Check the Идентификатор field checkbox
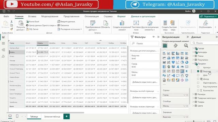 pyautogui.click(x=198, y=83)
